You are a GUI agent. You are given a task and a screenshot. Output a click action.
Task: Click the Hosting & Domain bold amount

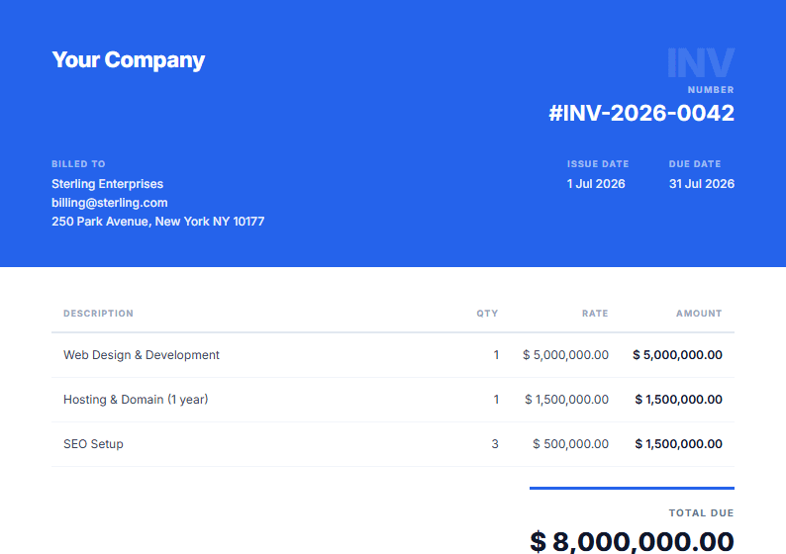pos(678,400)
